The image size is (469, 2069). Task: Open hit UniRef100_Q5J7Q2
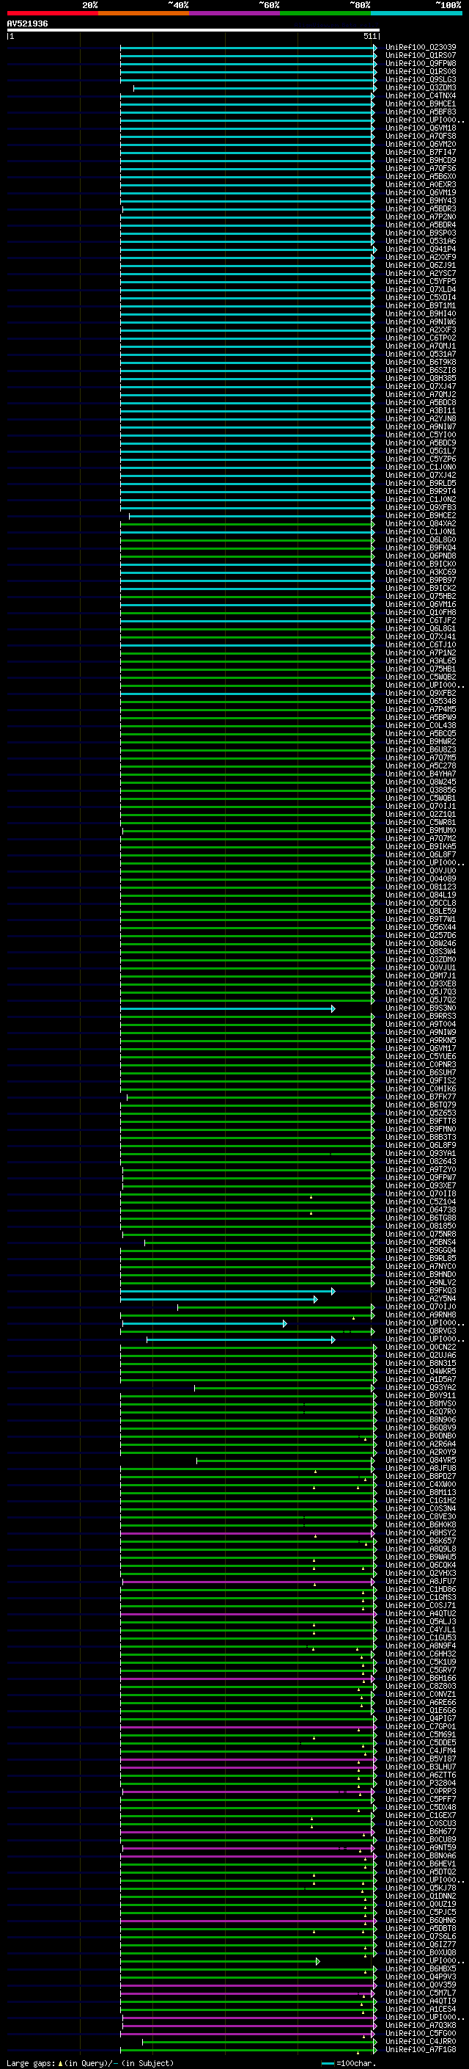point(421,1000)
